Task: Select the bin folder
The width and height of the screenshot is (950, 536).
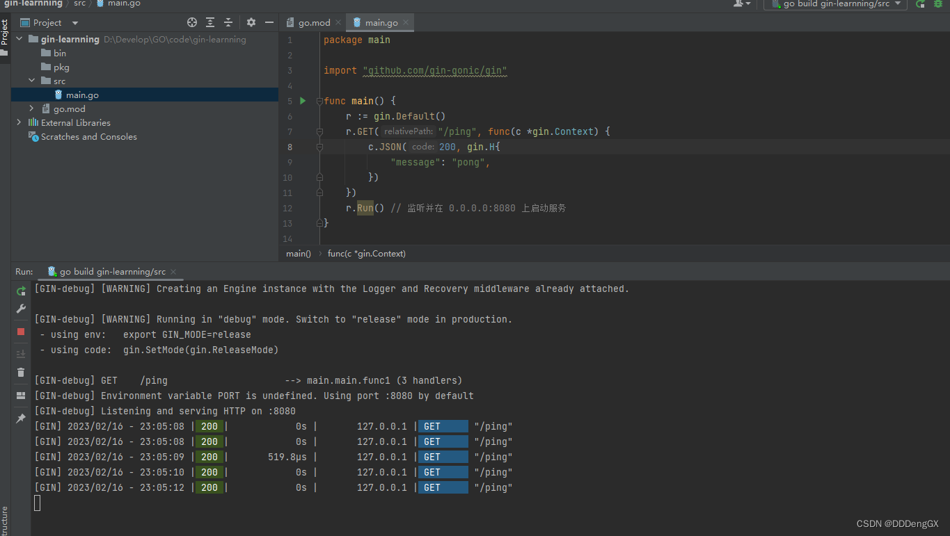Action: (60, 54)
